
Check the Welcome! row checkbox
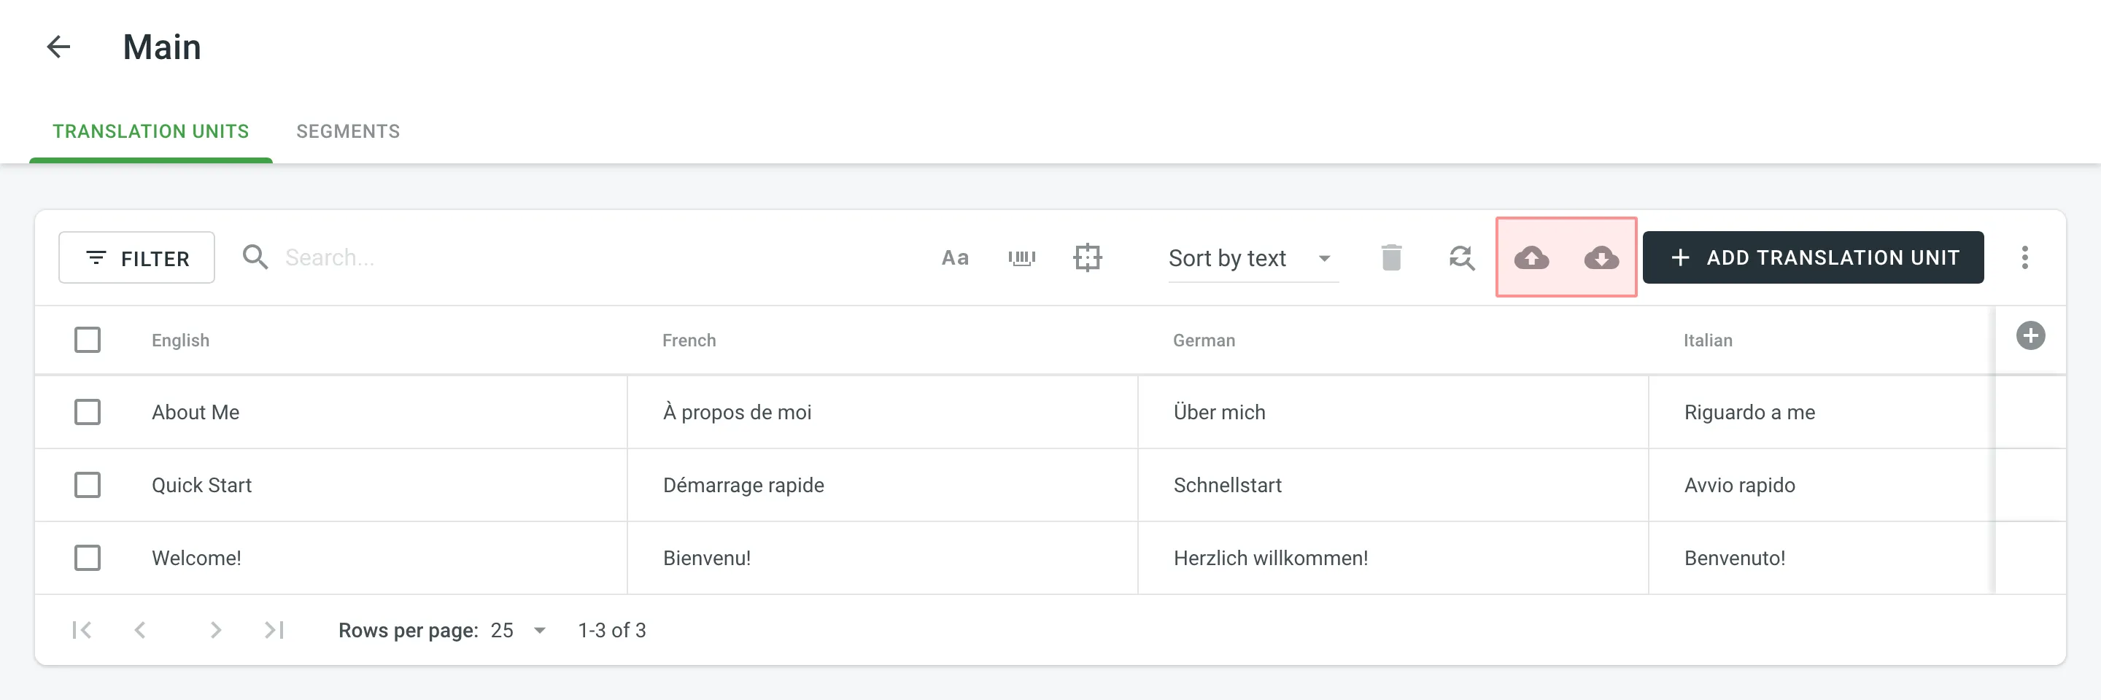point(88,559)
